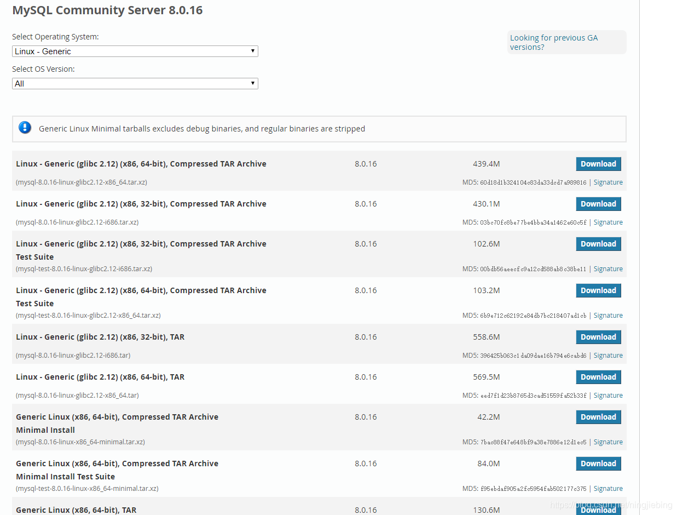The height and width of the screenshot is (515, 677).
Task: Open 'Looking for previous GA versions?' link
Action: [x=554, y=42]
